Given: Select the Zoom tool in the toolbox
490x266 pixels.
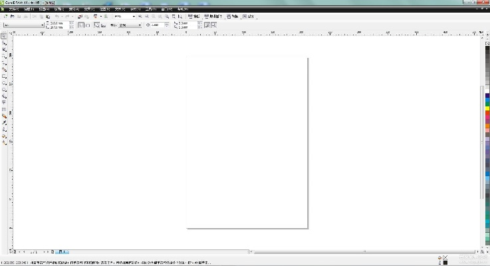Looking at the screenshot, I should pyautogui.click(x=4, y=57).
